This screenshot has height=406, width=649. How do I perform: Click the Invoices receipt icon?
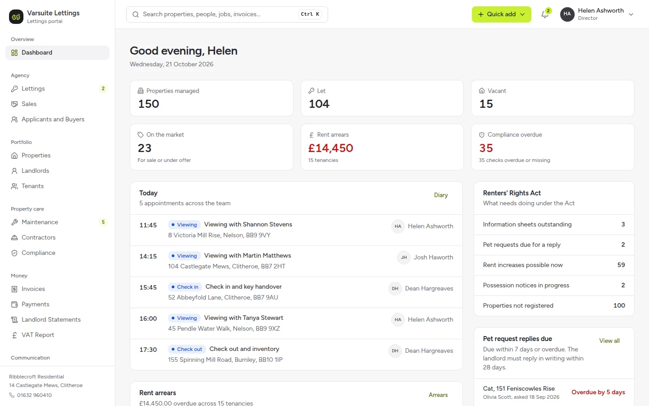coord(14,289)
